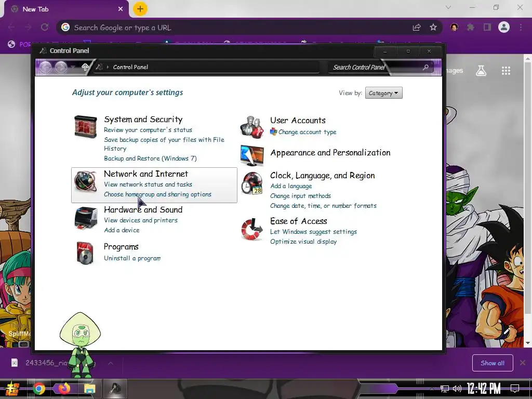Go forward in Control Panel navigation
532x399 pixels.
(61, 67)
